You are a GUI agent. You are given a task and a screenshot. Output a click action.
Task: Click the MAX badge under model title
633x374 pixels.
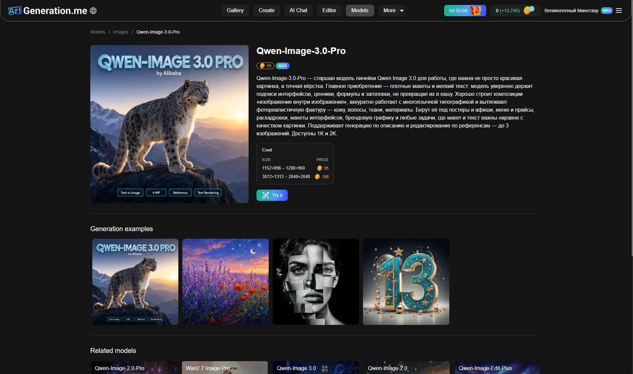pos(283,66)
